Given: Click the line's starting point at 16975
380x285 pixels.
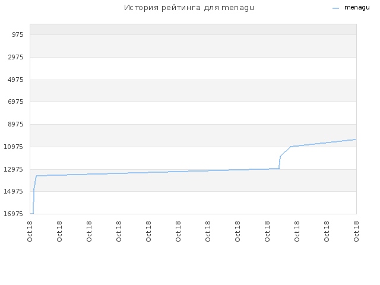Looking at the screenshot, I should 31,214.
